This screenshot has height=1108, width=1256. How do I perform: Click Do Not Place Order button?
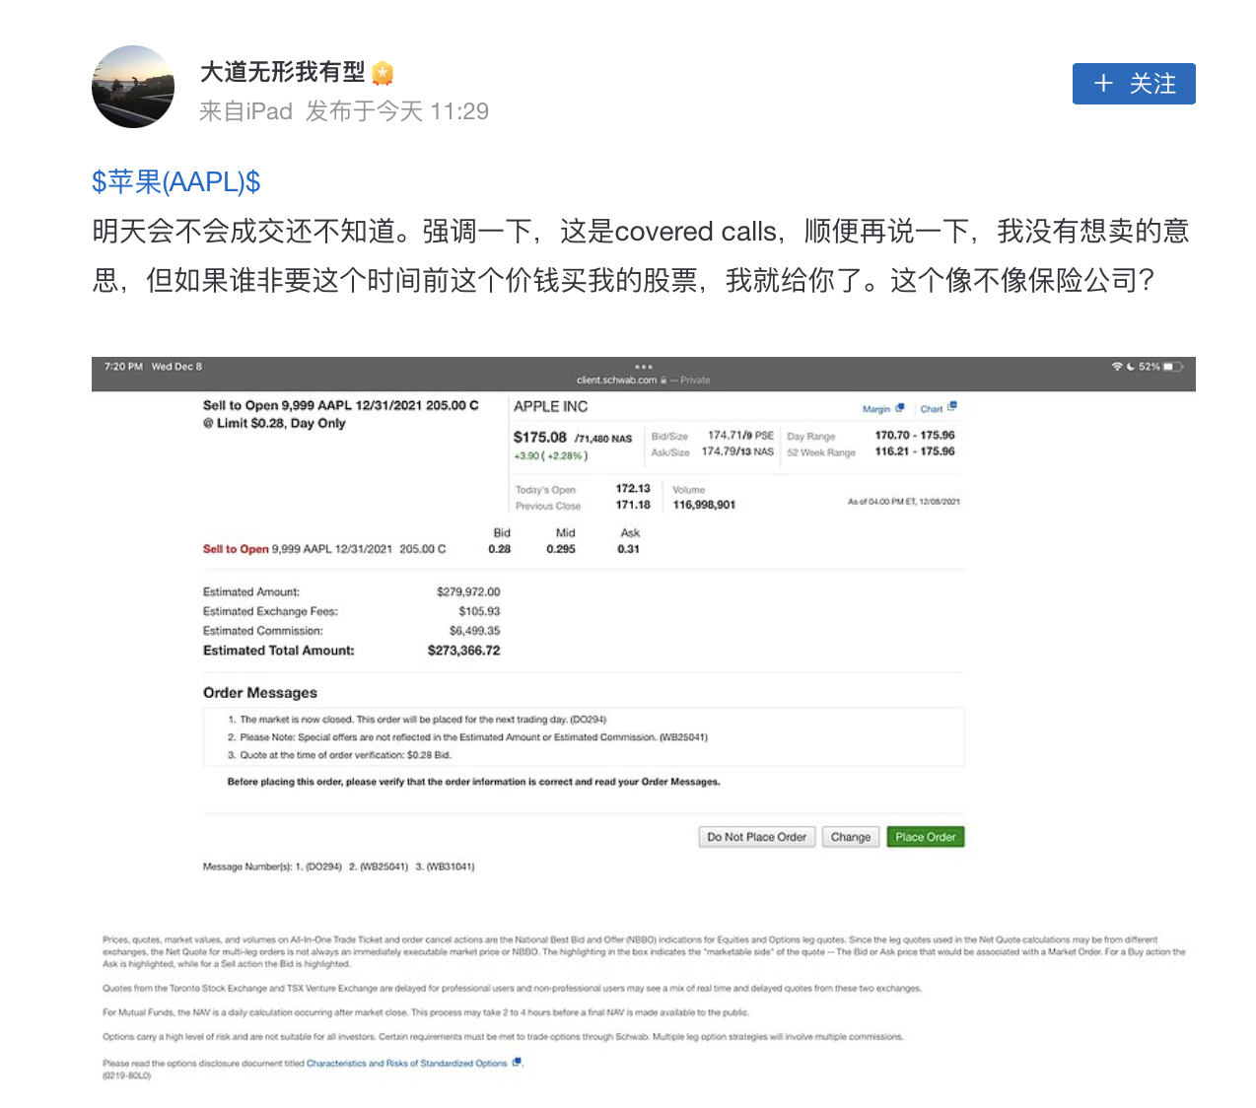(x=756, y=837)
